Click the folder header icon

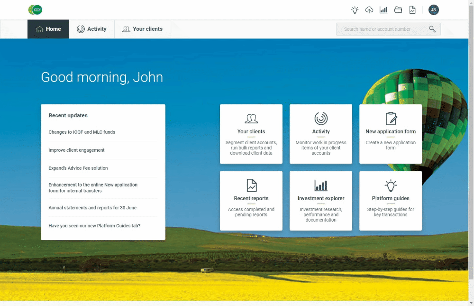pos(398,10)
